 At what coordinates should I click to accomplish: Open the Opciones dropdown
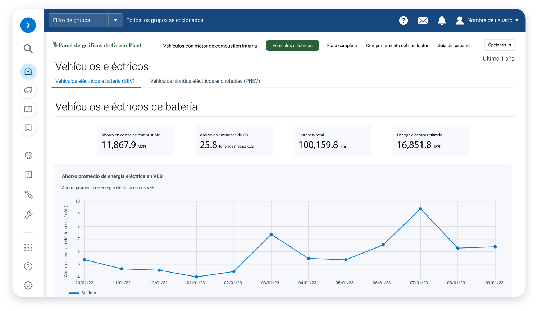[499, 45]
